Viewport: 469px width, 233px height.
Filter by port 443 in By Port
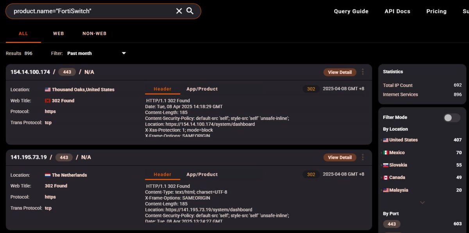pyautogui.click(x=392, y=224)
